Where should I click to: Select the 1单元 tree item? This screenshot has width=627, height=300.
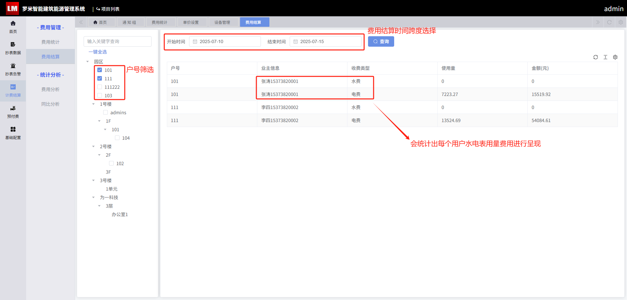pyautogui.click(x=112, y=189)
